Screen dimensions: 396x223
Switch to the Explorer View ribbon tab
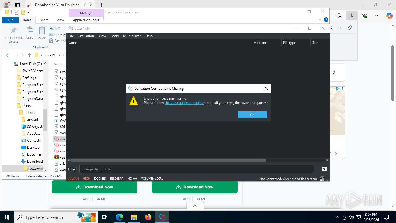click(x=60, y=20)
